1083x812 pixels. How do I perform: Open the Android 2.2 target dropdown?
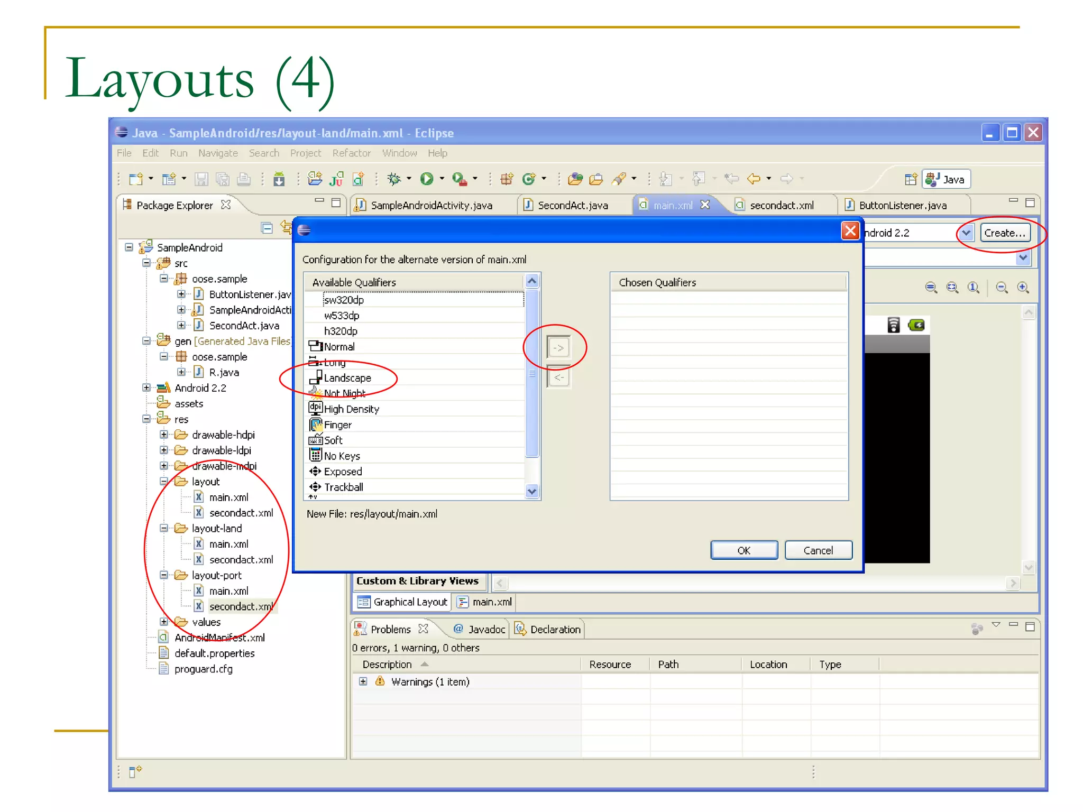[966, 233]
